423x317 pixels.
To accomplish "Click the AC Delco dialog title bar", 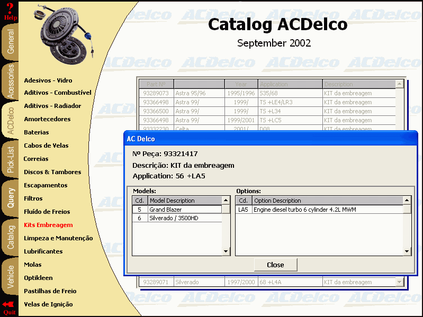I will pos(271,139).
